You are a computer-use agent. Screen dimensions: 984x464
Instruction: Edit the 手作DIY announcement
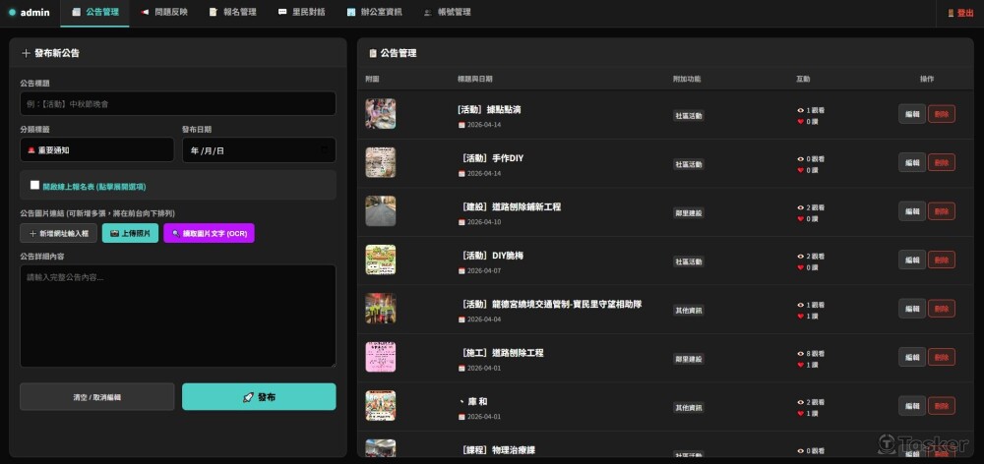(912, 162)
